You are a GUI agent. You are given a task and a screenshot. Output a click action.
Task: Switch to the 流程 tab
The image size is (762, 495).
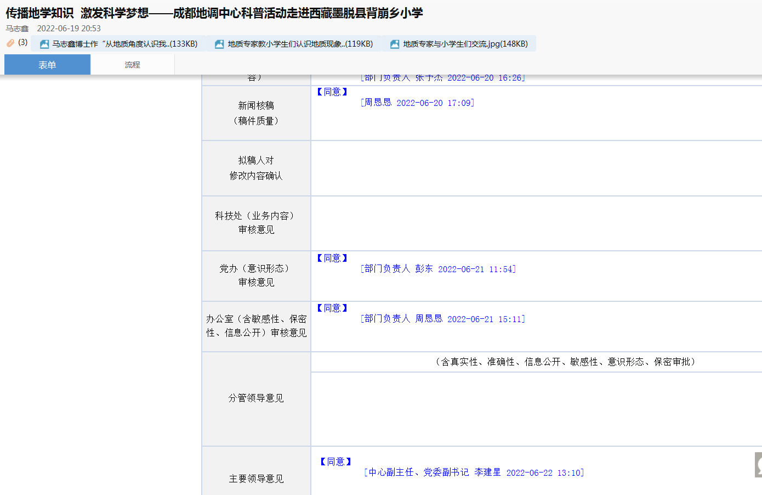132,65
